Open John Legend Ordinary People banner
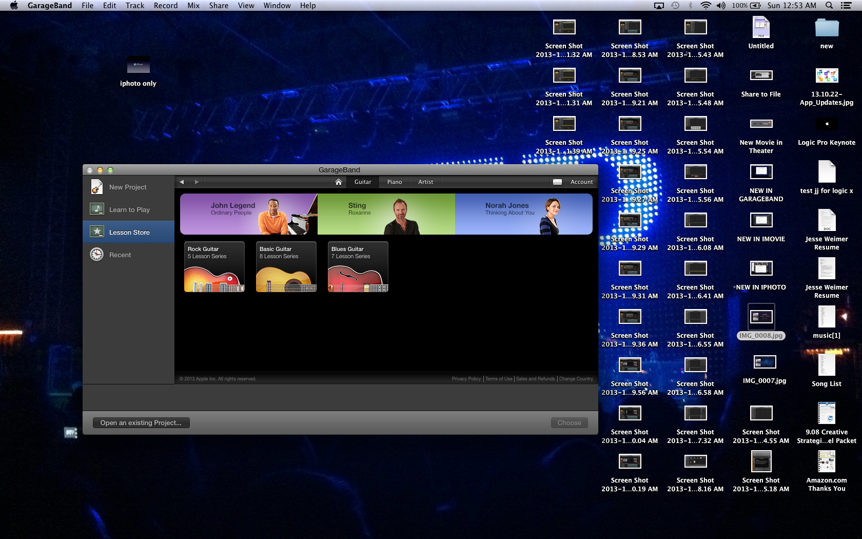 (249, 214)
